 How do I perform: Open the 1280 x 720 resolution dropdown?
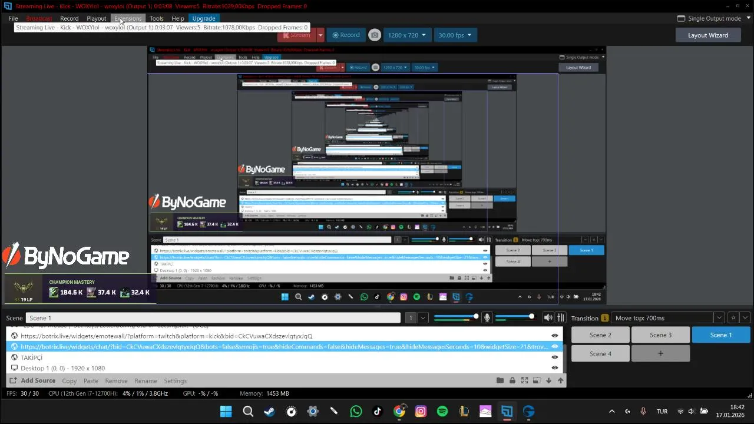(x=407, y=35)
